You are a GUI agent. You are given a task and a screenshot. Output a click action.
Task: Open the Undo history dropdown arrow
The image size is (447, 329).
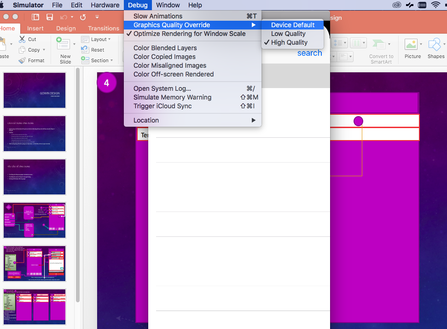point(72,17)
